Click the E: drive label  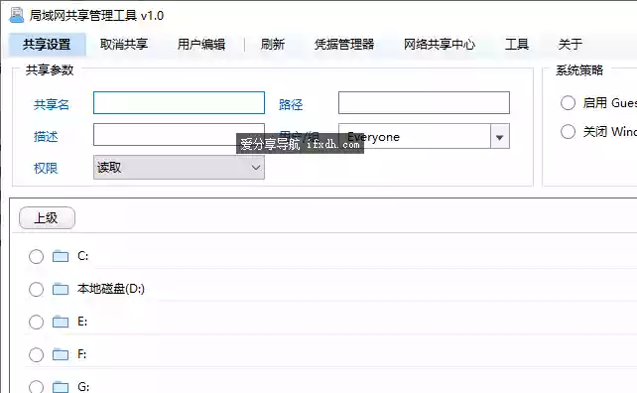click(x=82, y=322)
